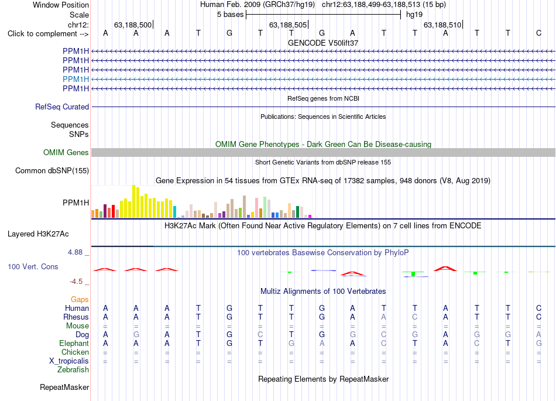
Task: Select the orange Gaps label
Action: pos(80,300)
